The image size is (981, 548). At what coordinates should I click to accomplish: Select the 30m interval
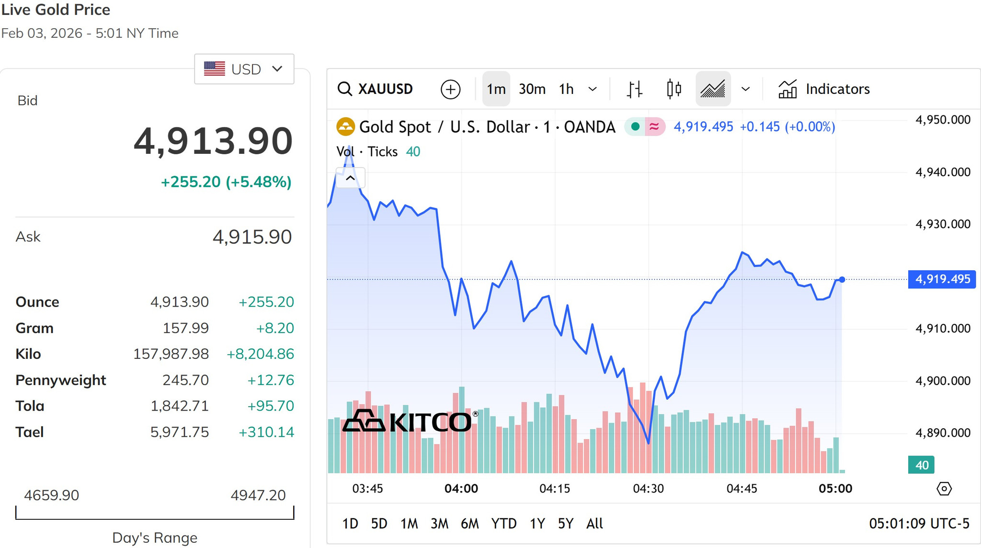[532, 89]
